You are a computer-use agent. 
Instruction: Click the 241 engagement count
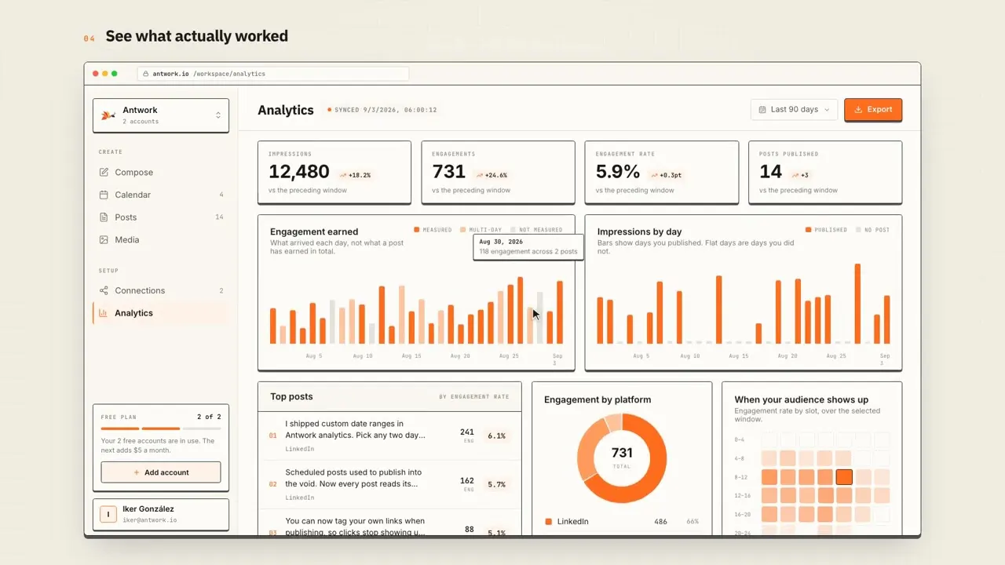[x=467, y=432]
